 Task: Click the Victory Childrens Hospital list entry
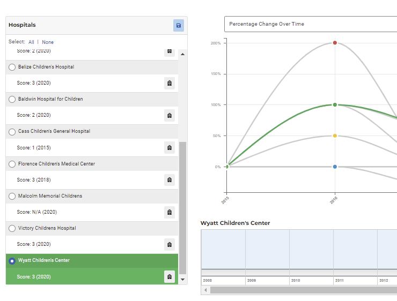coord(92,228)
